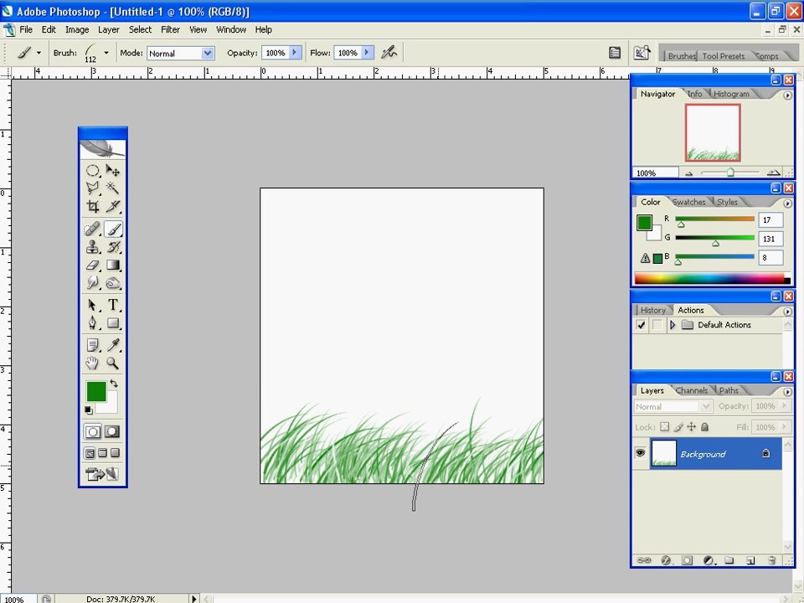This screenshot has width=804, height=603.
Task: Open the Layers palette menu arrow
Action: point(787,392)
